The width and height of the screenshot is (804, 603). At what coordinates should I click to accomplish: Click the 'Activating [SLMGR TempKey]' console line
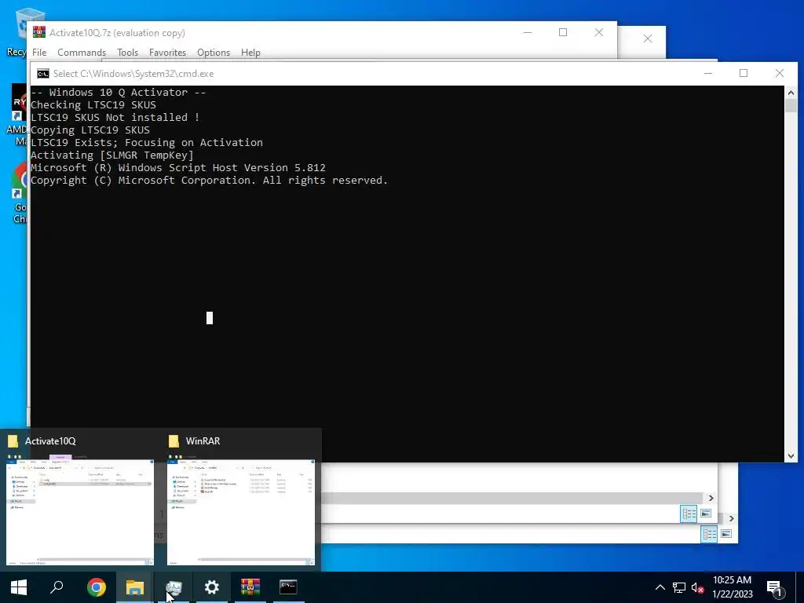(111, 155)
